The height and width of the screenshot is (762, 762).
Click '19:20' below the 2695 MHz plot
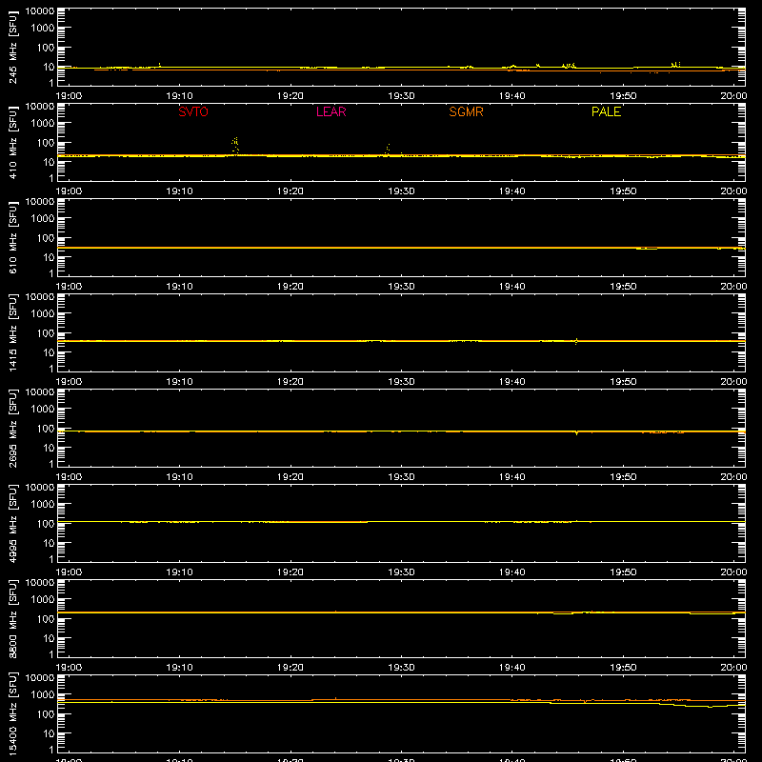291,477
